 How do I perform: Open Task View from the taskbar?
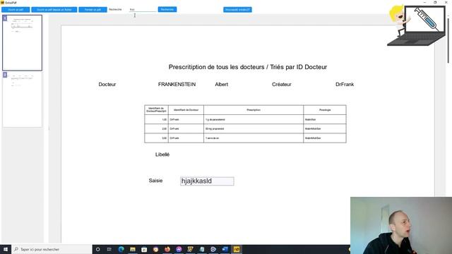point(109,249)
